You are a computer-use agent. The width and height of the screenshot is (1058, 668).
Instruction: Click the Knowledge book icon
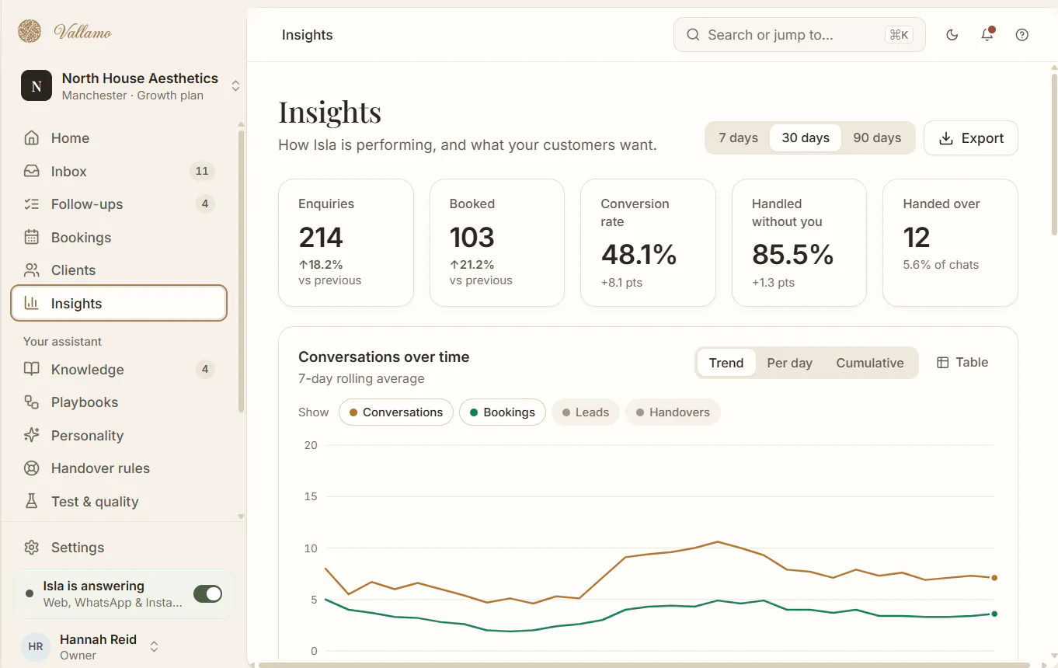[32, 370]
